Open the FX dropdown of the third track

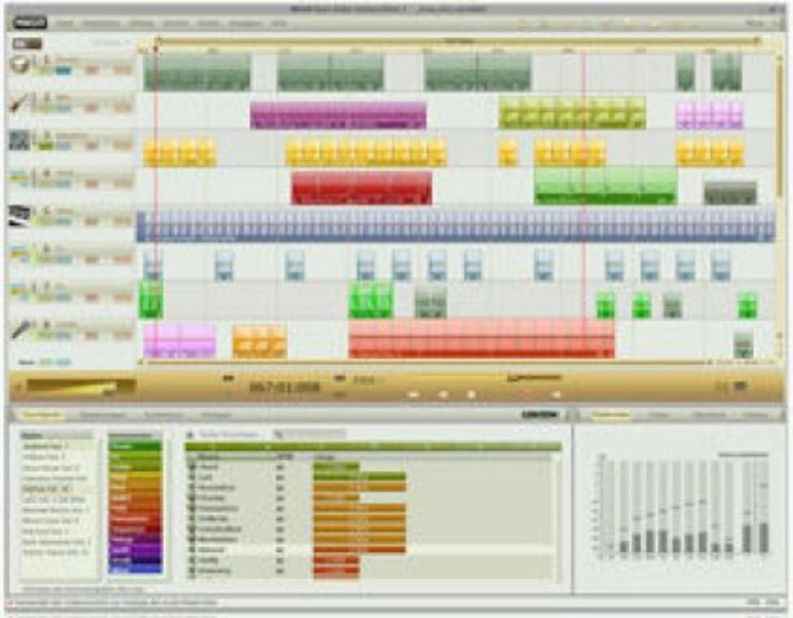coord(92,146)
